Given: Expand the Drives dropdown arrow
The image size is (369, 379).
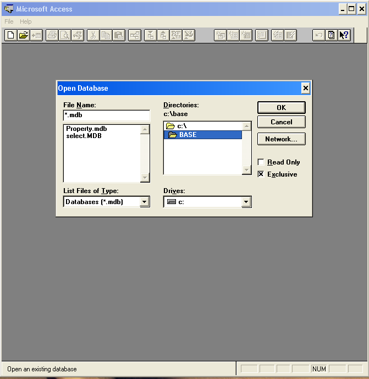Looking at the screenshot, I should [x=246, y=202].
